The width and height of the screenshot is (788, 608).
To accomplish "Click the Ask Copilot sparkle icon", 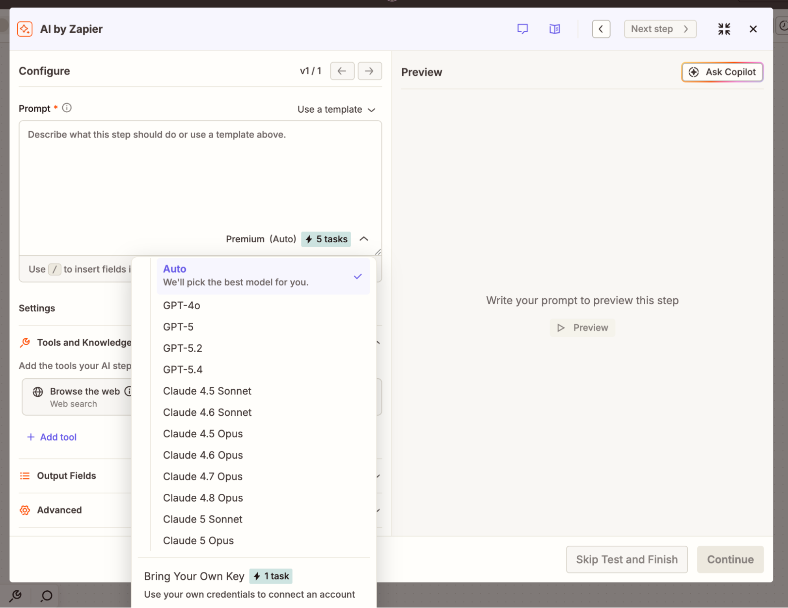I will pyautogui.click(x=693, y=72).
